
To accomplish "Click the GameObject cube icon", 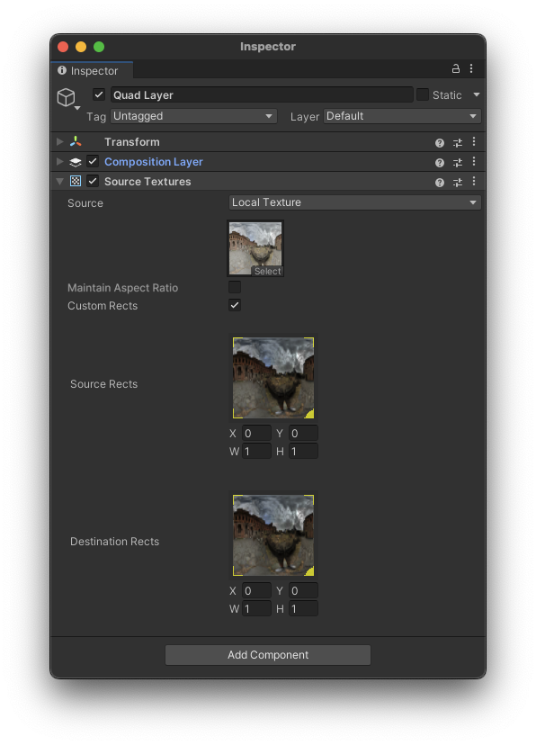I will [x=66, y=97].
